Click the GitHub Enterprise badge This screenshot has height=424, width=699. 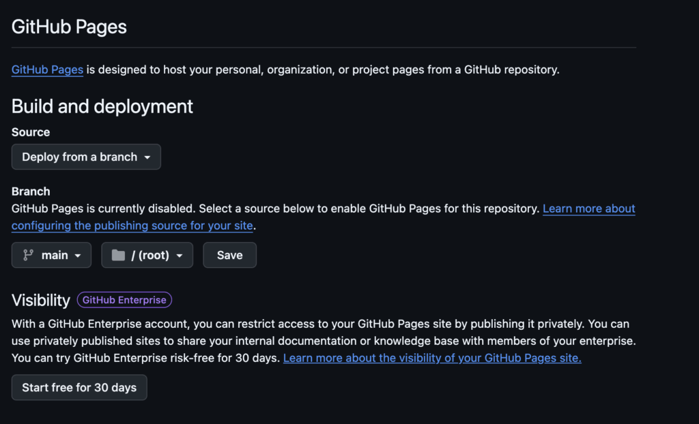[x=124, y=300]
